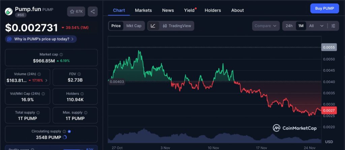
Task: Set chart range to All
Action: [x=311, y=26]
